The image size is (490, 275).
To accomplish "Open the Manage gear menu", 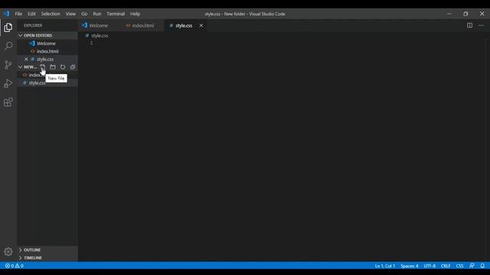I will tap(8, 251).
